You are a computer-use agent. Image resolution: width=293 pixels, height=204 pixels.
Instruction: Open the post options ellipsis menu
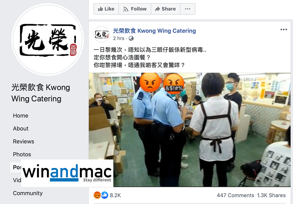coord(283,29)
